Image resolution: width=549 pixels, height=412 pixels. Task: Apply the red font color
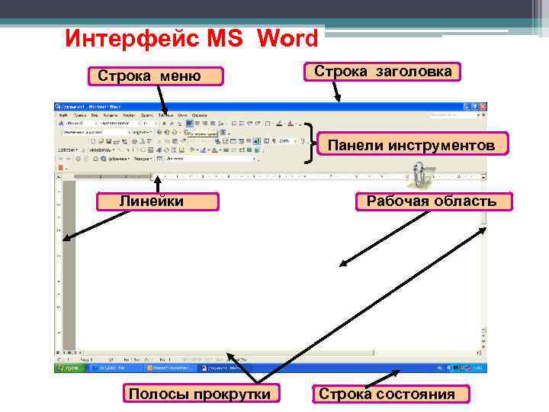291,124
